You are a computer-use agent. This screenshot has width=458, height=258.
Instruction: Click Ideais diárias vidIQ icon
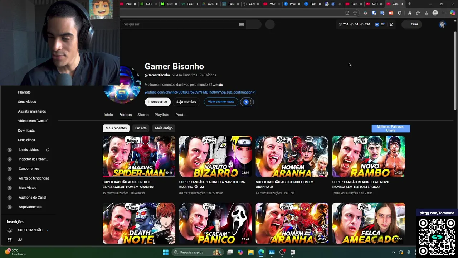pos(10,150)
